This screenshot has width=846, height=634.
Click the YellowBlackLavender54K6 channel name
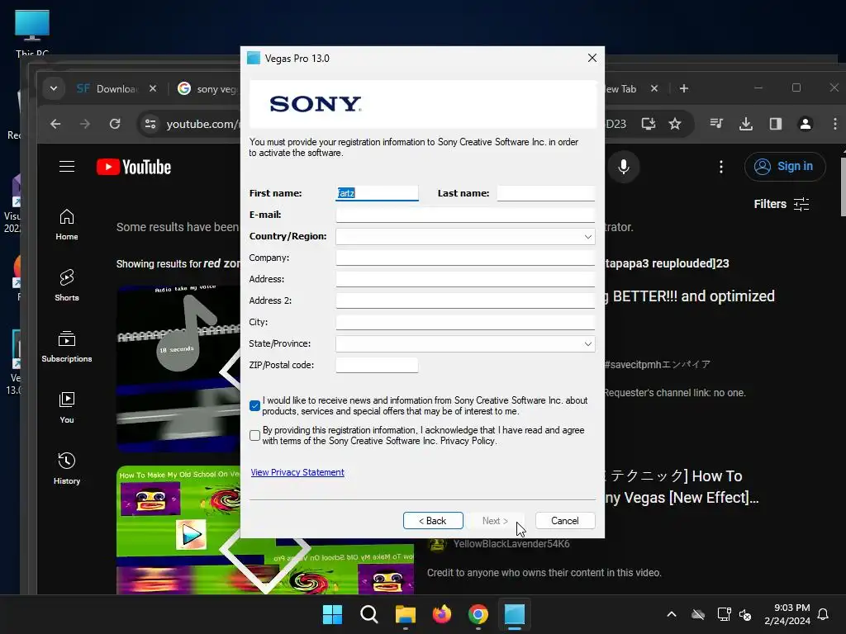pyautogui.click(x=511, y=544)
